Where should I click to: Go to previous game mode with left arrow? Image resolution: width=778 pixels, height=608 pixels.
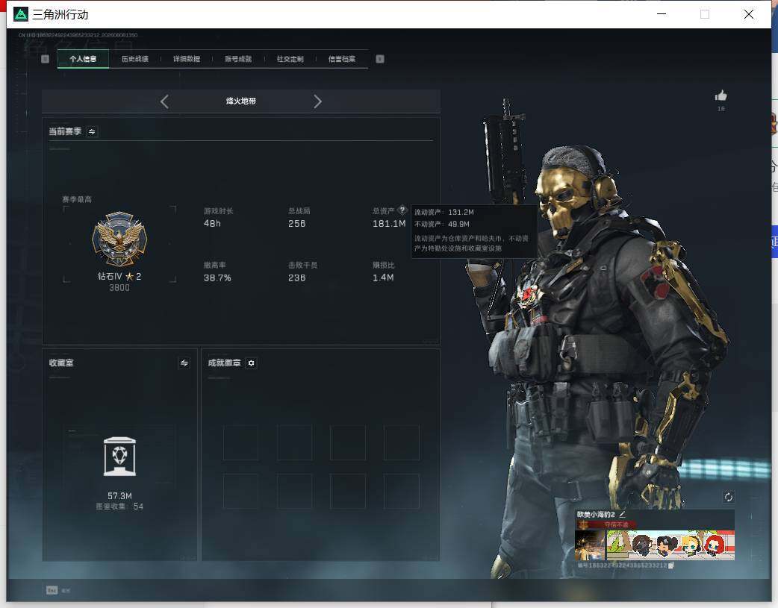tap(165, 101)
